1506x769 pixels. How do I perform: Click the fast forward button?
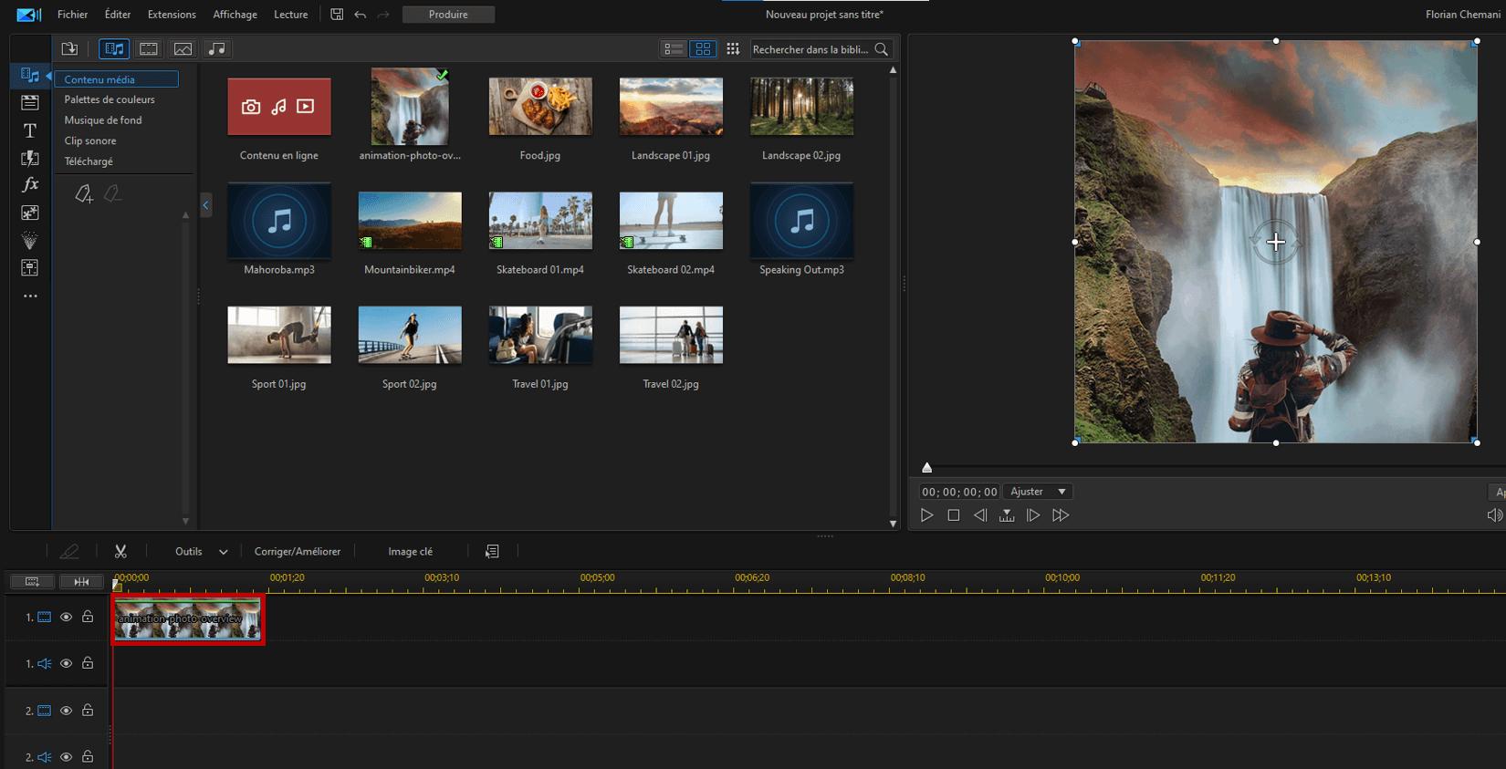point(1061,515)
